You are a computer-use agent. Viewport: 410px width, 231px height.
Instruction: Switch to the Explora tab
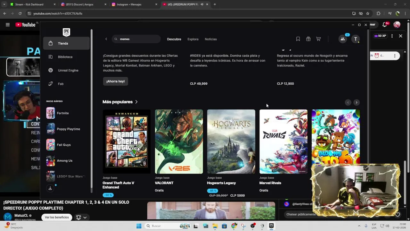[193, 39]
